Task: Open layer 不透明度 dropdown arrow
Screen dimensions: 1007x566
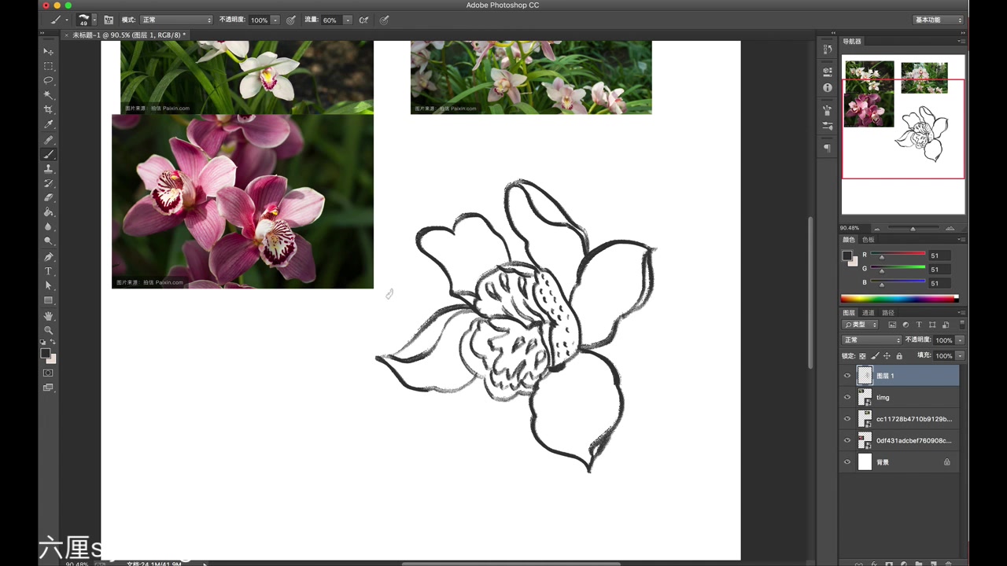Action: pos(960,340)
